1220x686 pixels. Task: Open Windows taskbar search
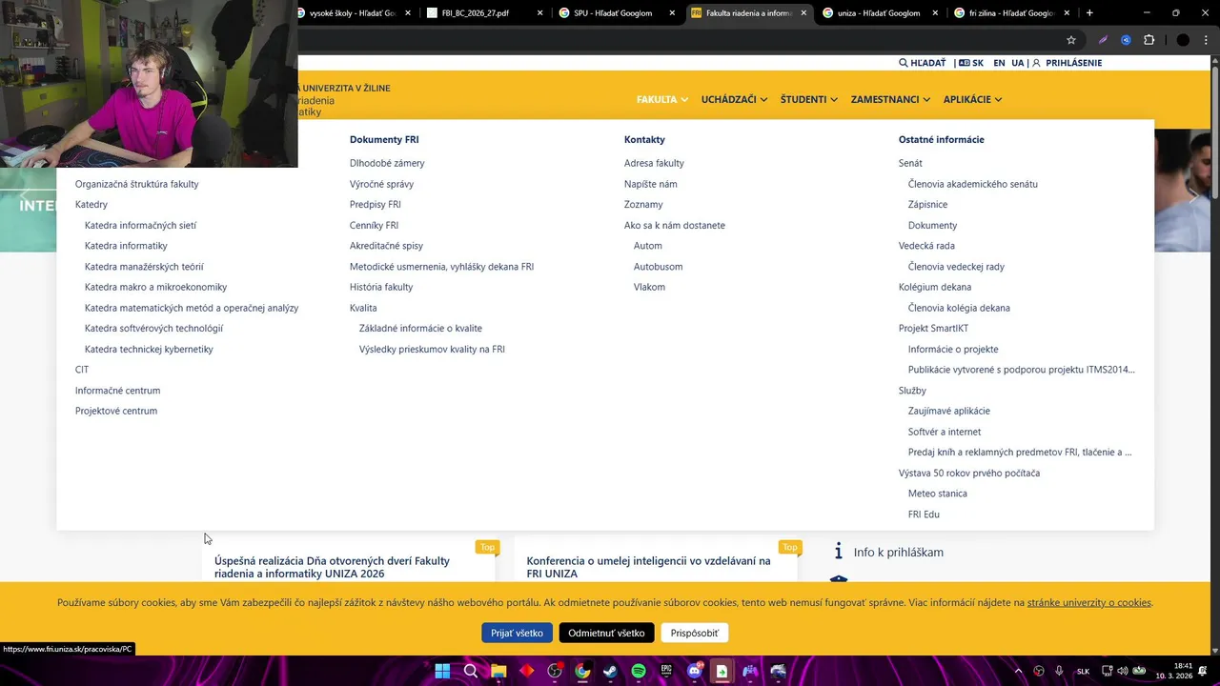pos(471,671)
